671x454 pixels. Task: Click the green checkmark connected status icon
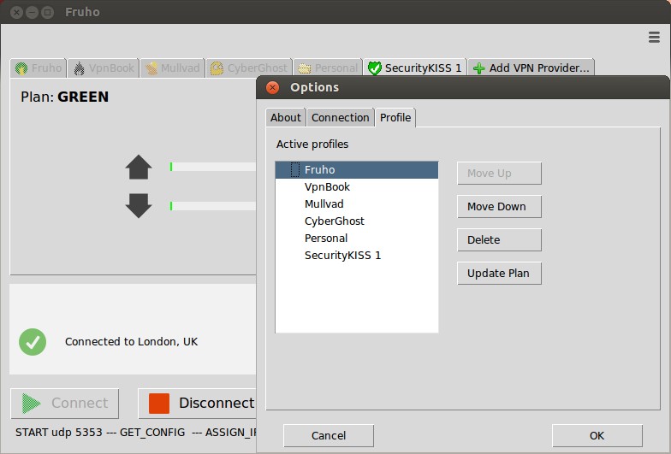coord(33,341)
